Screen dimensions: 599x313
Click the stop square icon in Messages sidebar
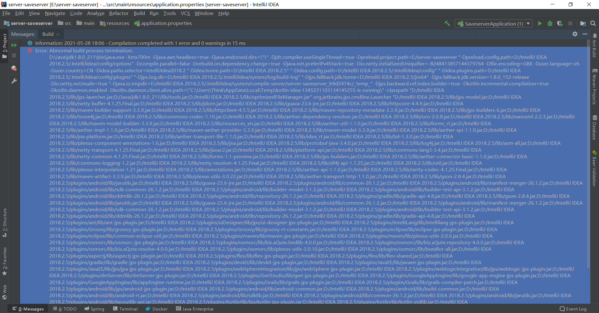(x=14, y=55)
